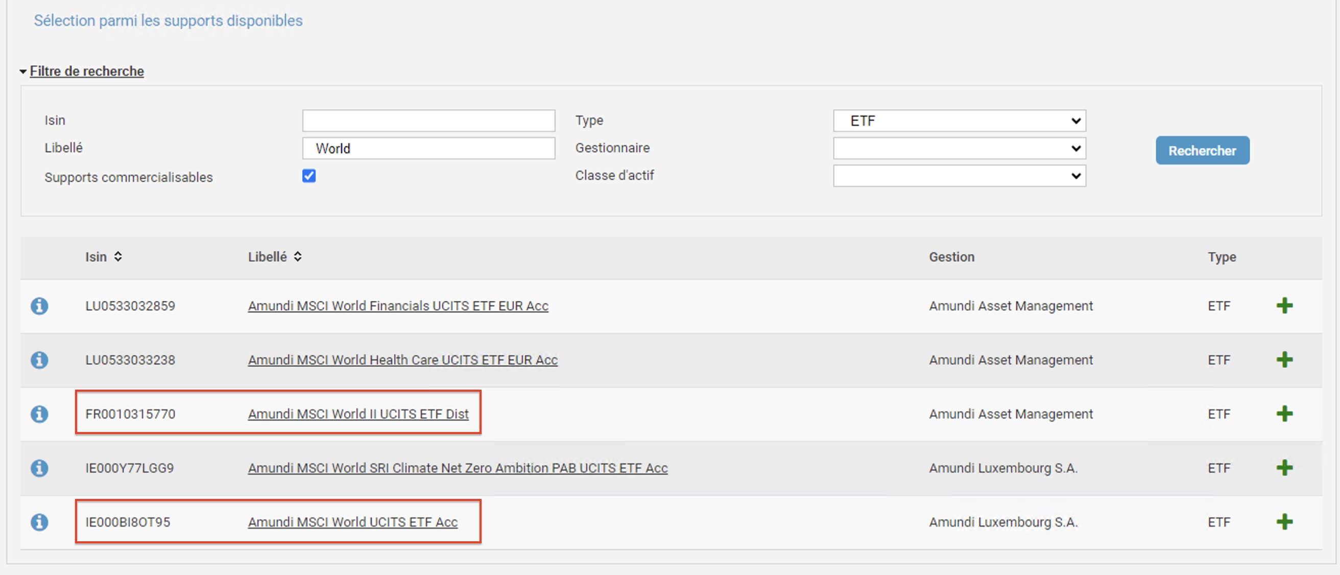Click info icon for FR0010315770 row

point(39,414)
